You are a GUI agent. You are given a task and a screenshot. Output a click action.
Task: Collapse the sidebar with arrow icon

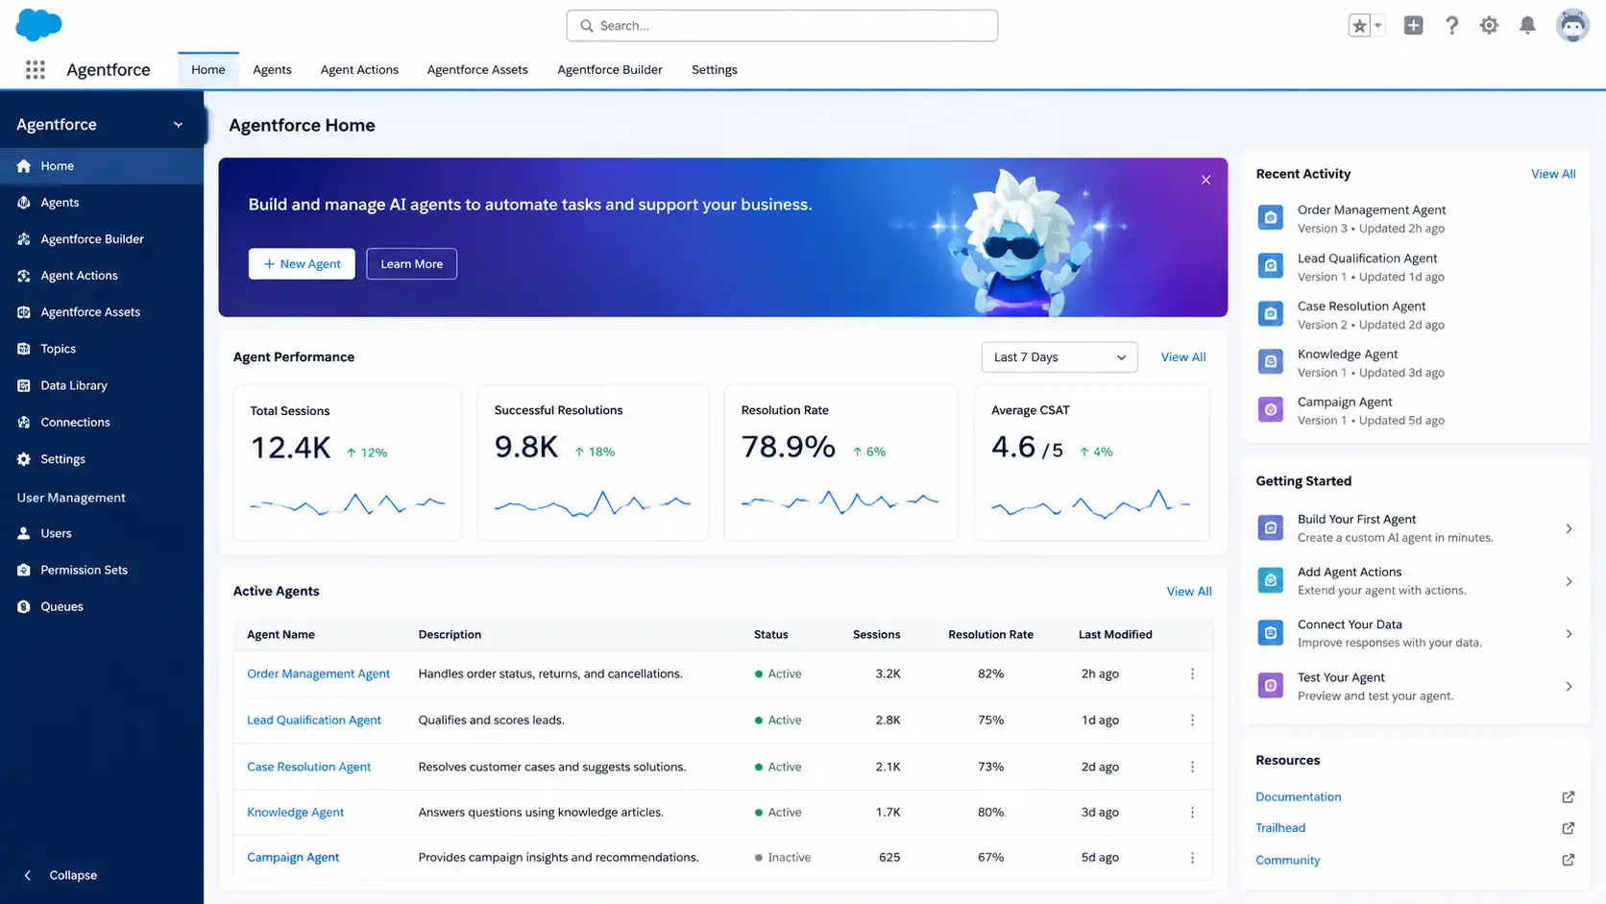(28, 875)
